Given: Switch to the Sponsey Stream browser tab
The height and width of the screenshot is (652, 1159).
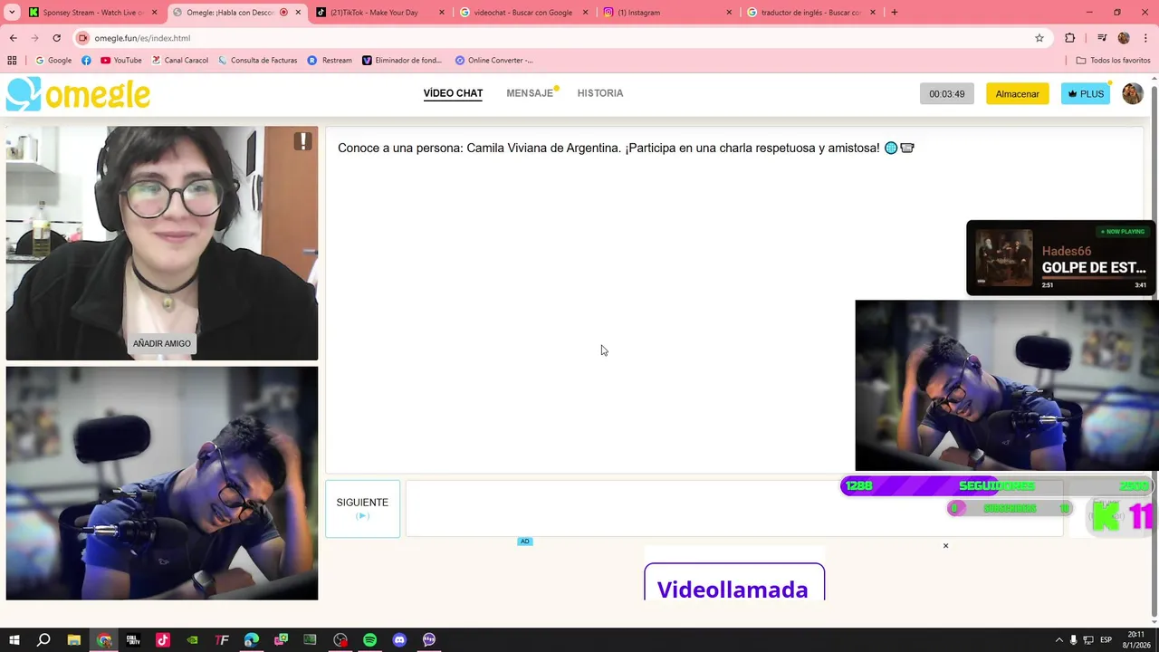Looking at the screenshot, I should 91,13.
